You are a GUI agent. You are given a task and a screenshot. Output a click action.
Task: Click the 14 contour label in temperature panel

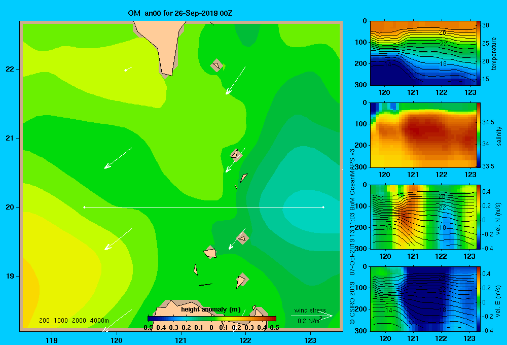click(x=388, y=64)
